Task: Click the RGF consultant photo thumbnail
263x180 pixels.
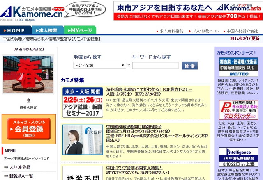Action: 83,142
